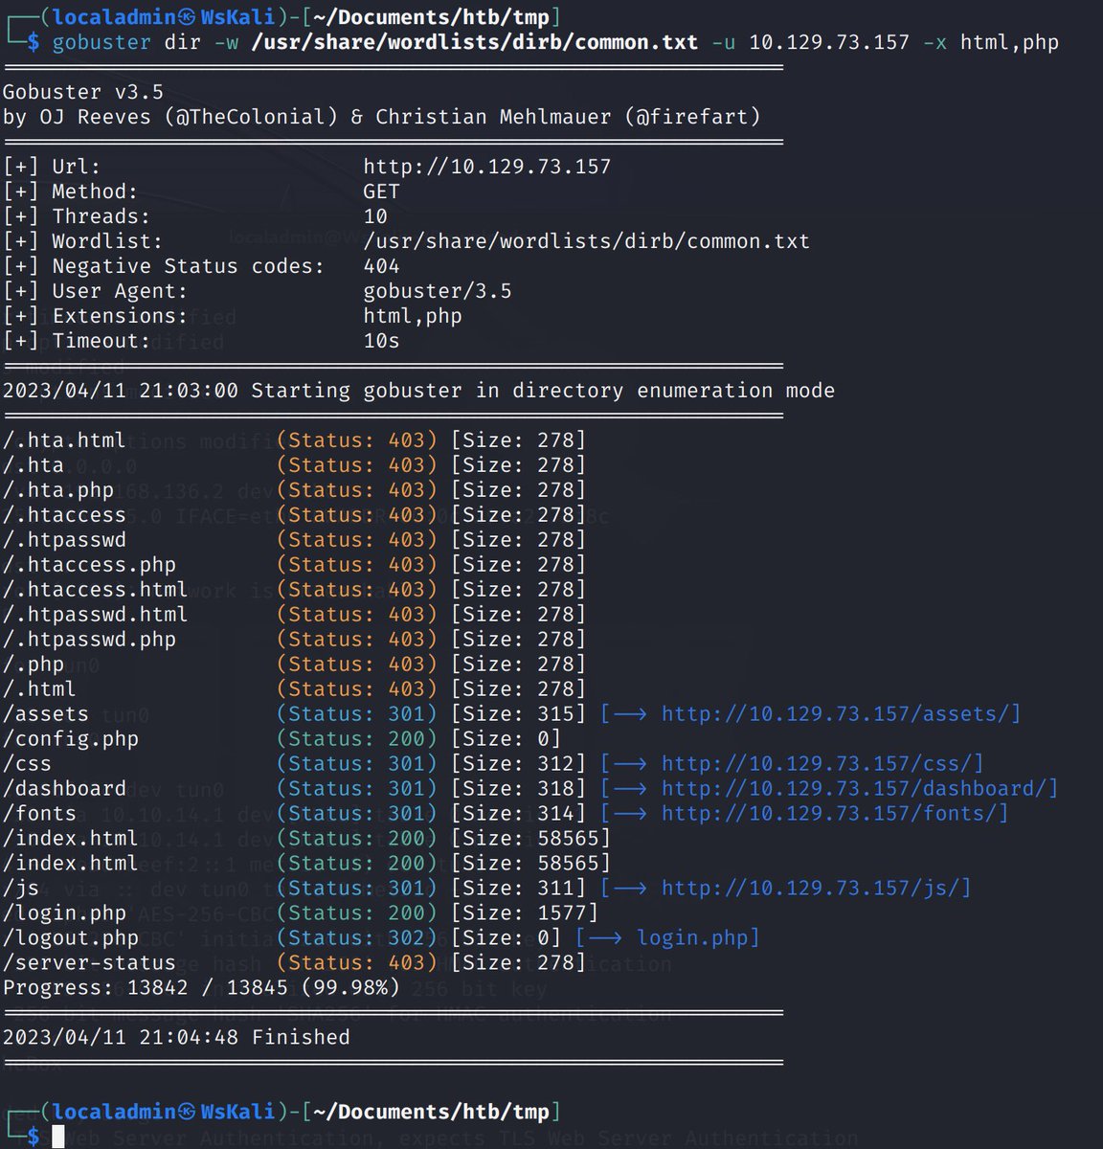The height and width of the screenshot is (1149, 1103).
Task: Select the /.hta.html result line
Action: click(294, 440)
